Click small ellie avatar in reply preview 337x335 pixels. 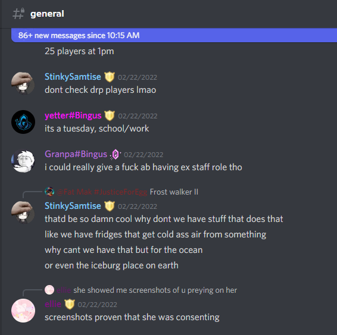[x=49, y=290]
